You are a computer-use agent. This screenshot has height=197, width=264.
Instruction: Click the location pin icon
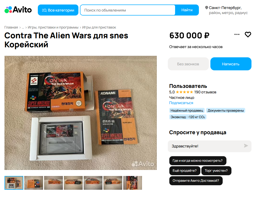click(x=207, y=8)
